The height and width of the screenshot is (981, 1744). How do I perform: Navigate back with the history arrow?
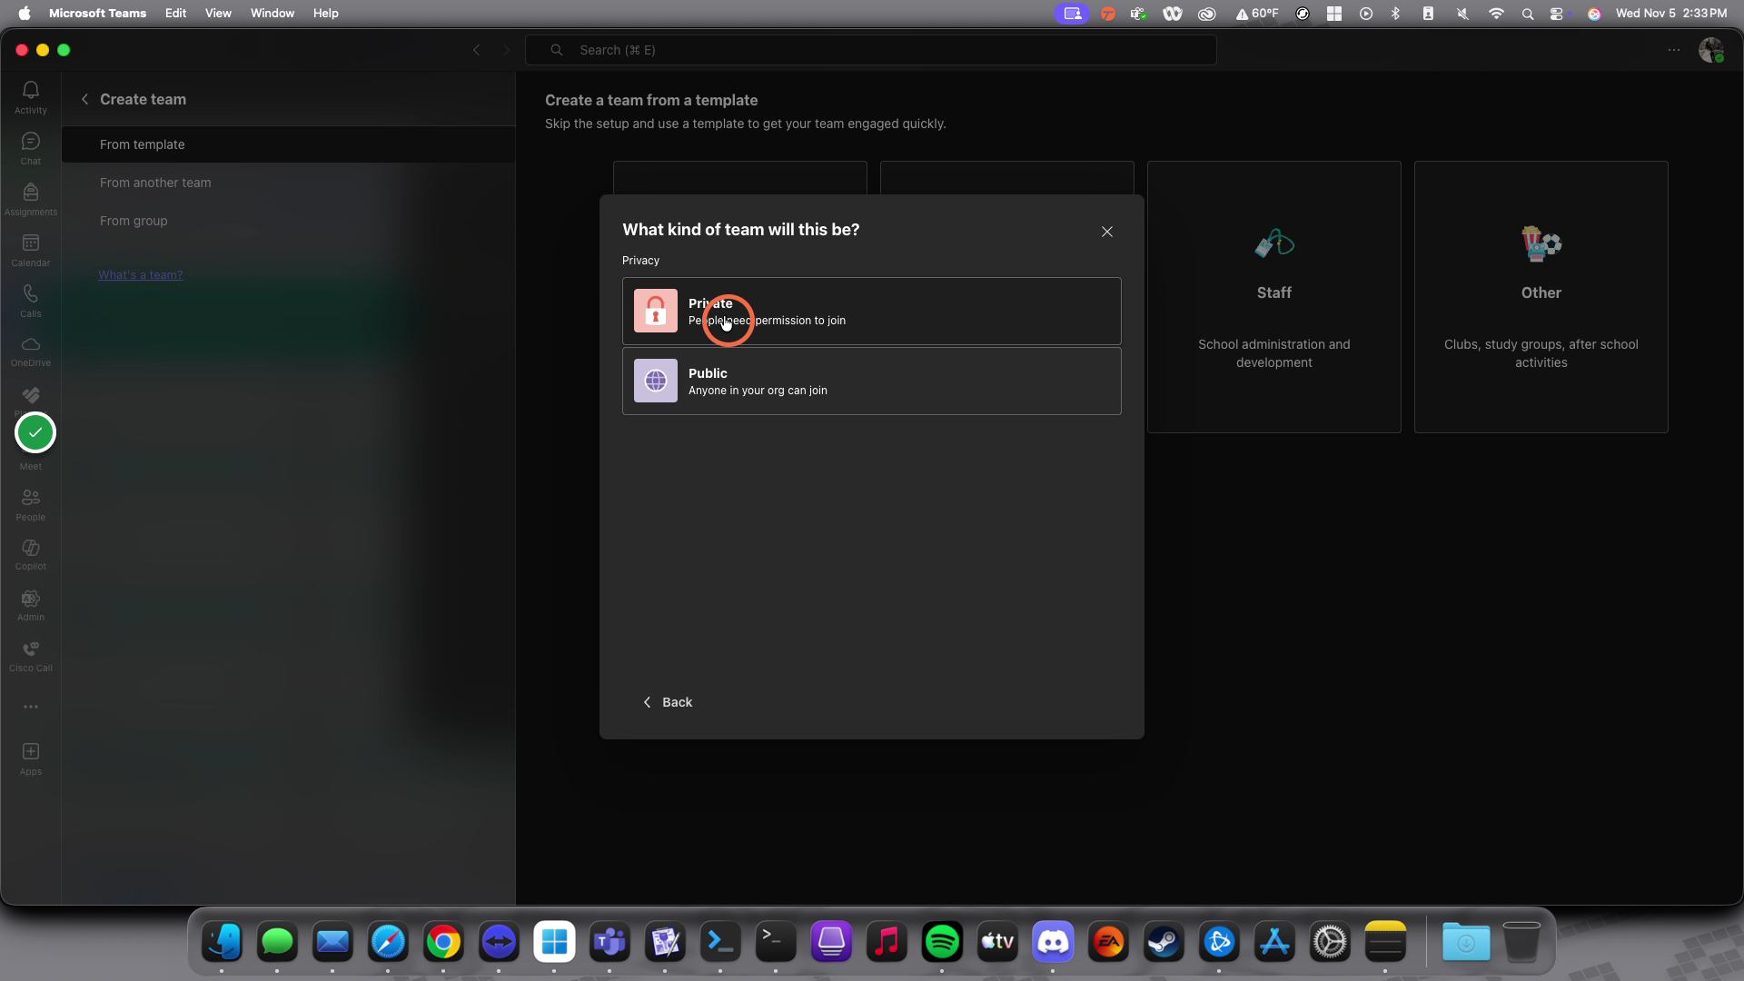coord(476,50)
